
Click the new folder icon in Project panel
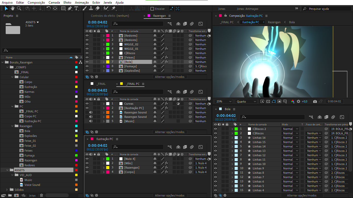coord(10,195)
